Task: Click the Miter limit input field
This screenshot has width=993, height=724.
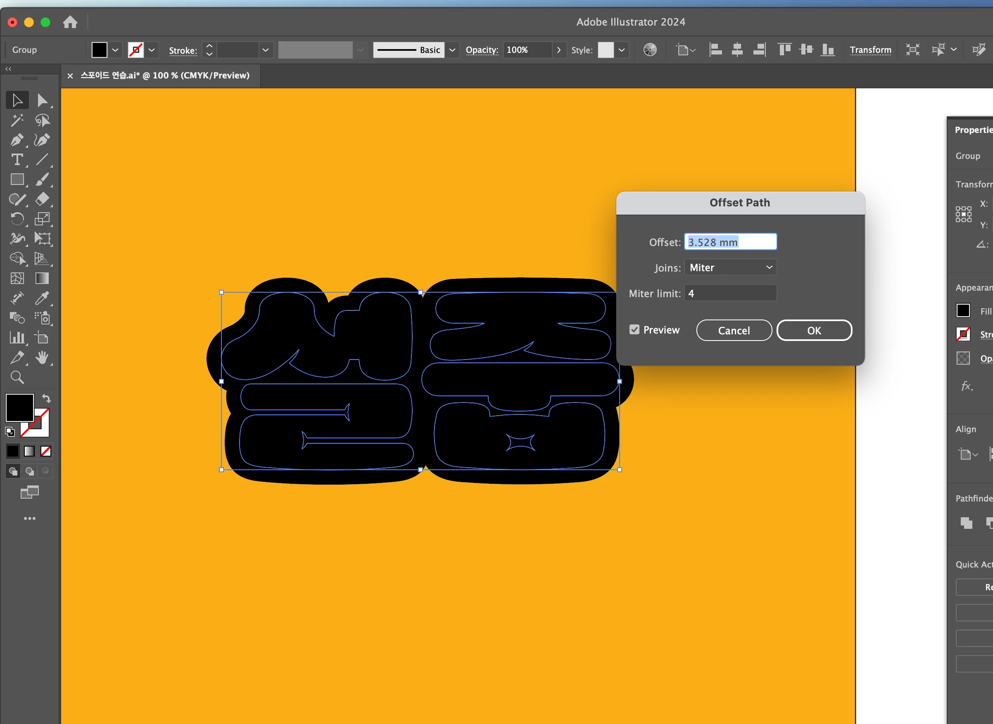Action: coord(730,293)
